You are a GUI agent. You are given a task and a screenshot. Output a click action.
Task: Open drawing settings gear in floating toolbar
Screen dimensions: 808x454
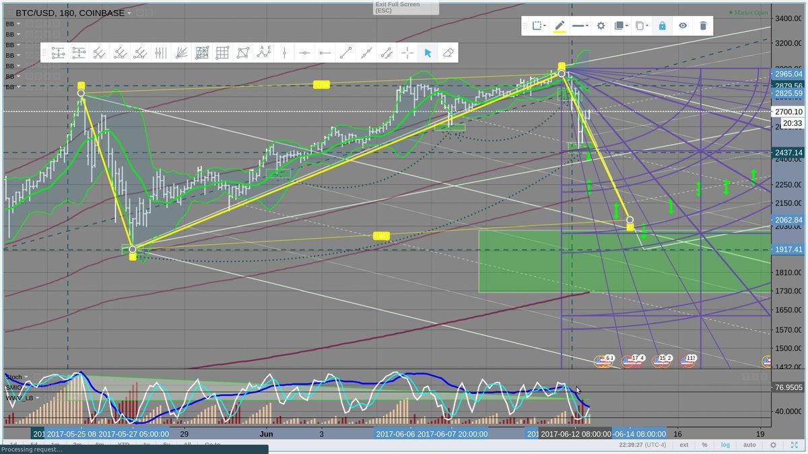tap(601, 26)
